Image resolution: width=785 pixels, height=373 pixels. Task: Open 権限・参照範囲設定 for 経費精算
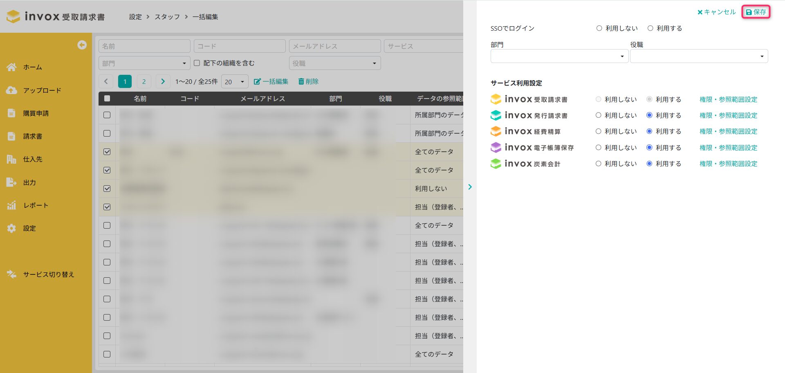(x=728, y=131)
